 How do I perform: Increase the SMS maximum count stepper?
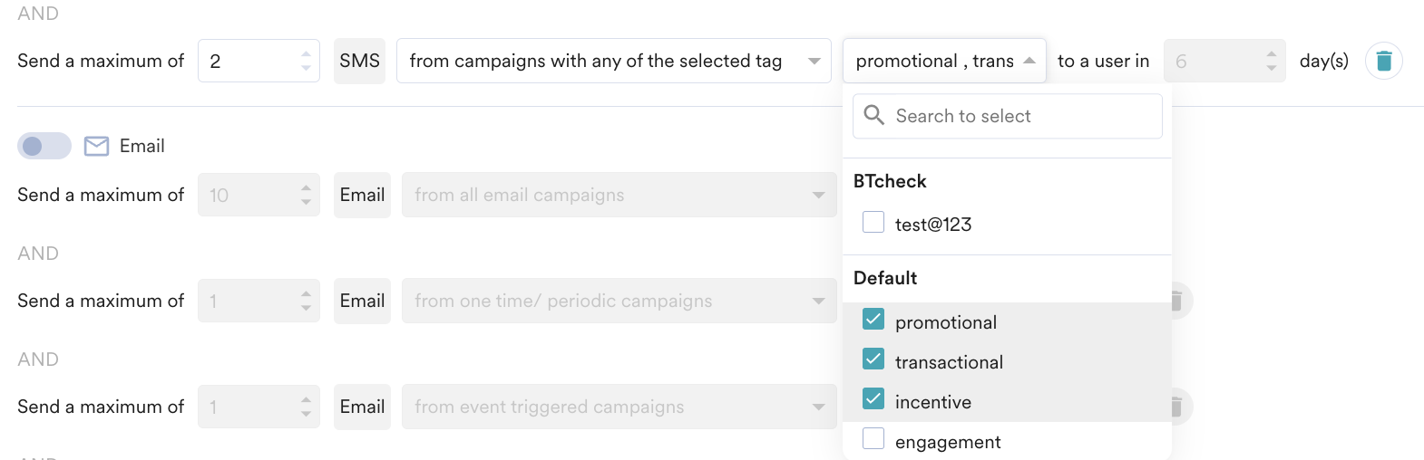click(306, 53)
